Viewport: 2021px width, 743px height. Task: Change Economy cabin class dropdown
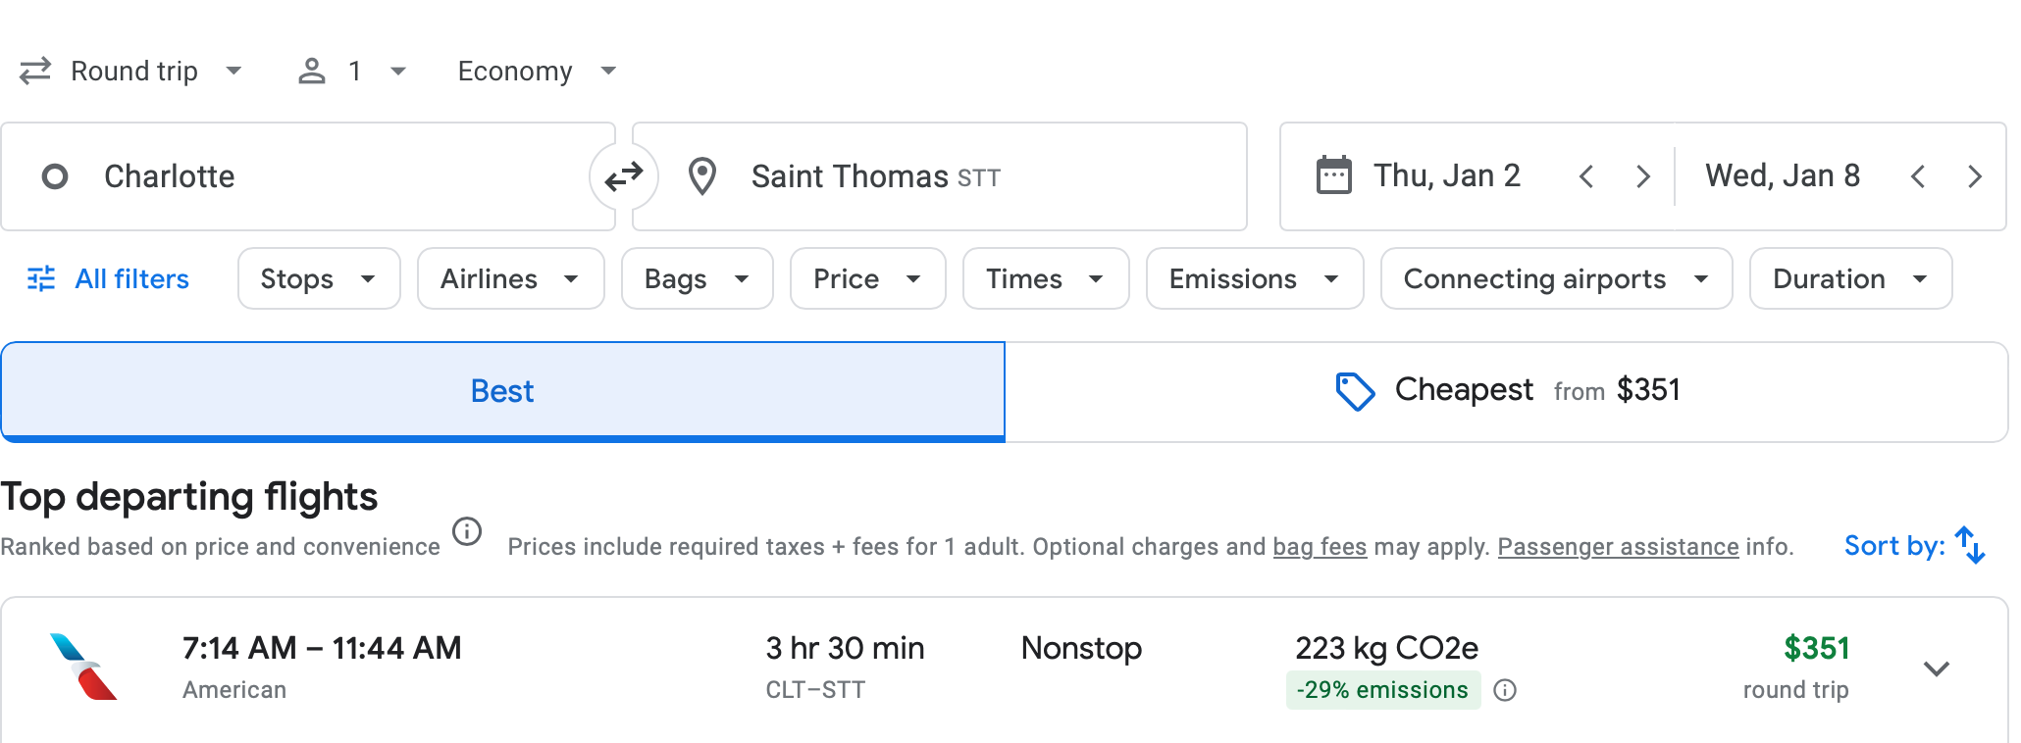[537, 72]
